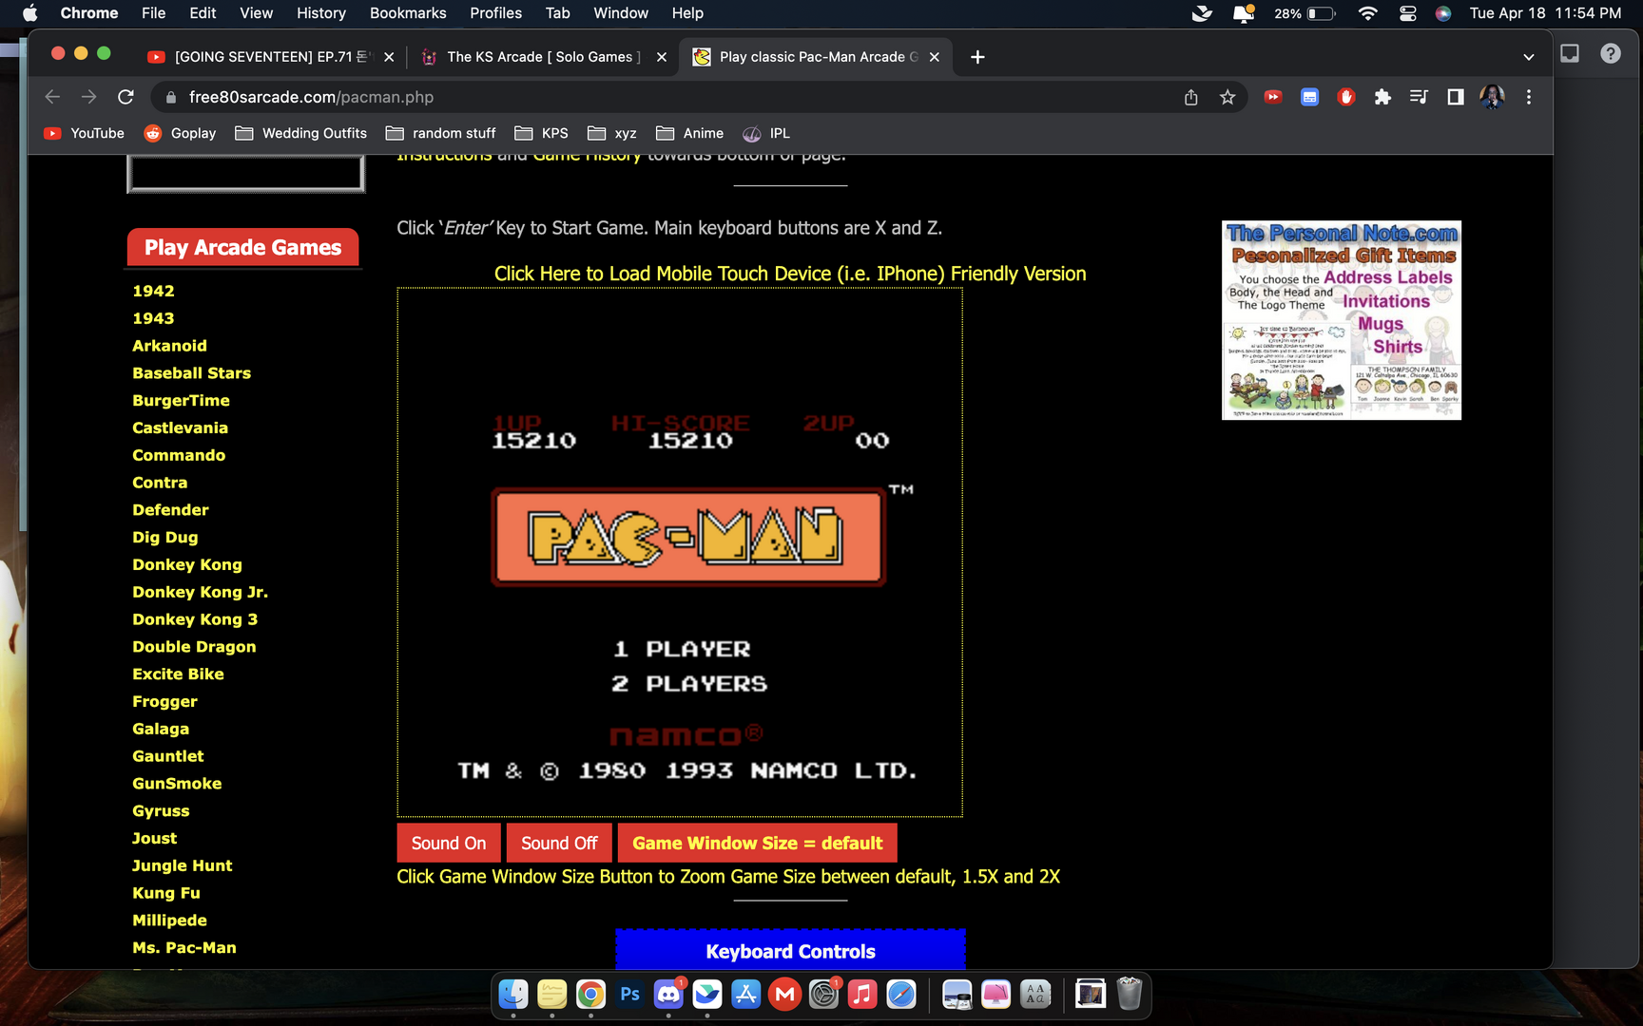Open the Profiles menu in menu bar
Screen dimensions: 1643x1026
click(495, 13)
